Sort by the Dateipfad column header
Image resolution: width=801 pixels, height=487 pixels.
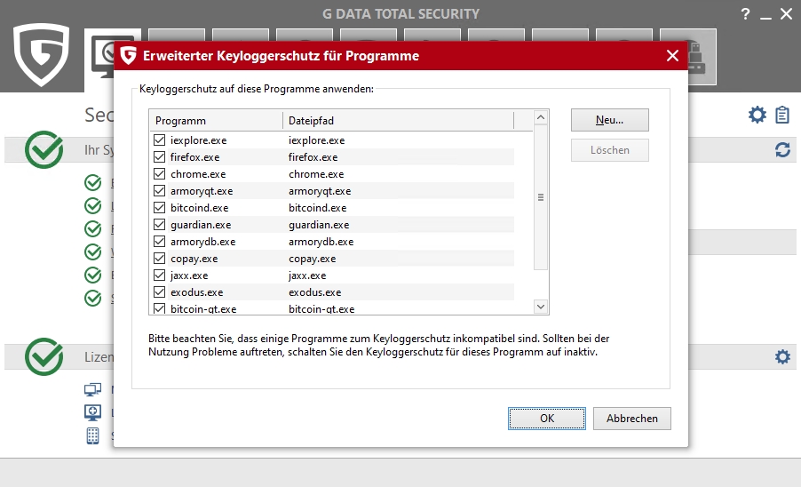(398, 121)
